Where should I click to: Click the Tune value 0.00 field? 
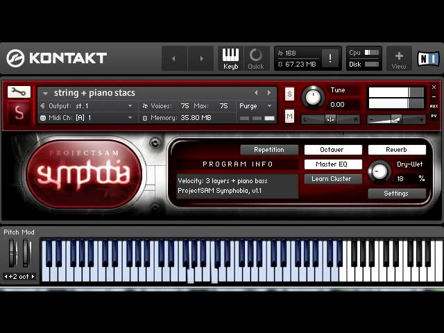tap(338, 105)
